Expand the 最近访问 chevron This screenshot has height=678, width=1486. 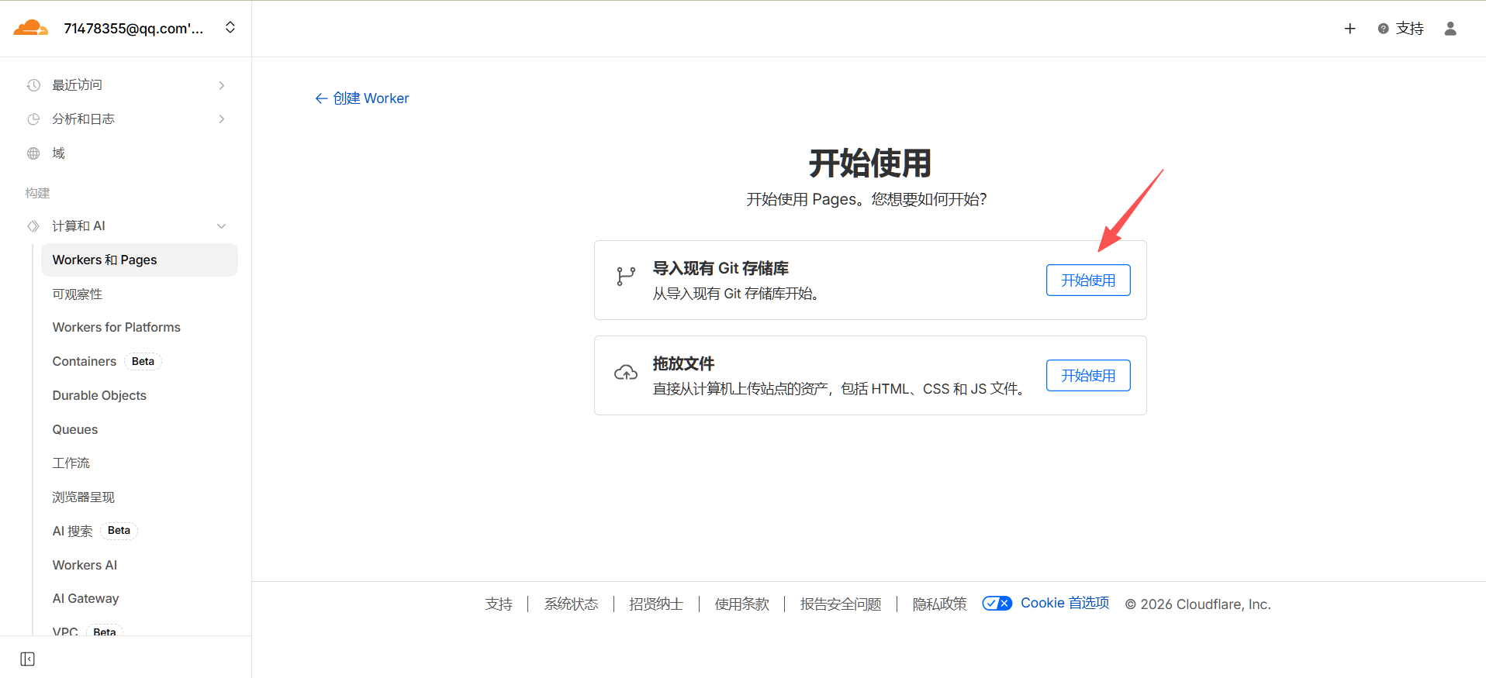coord(222,85)
